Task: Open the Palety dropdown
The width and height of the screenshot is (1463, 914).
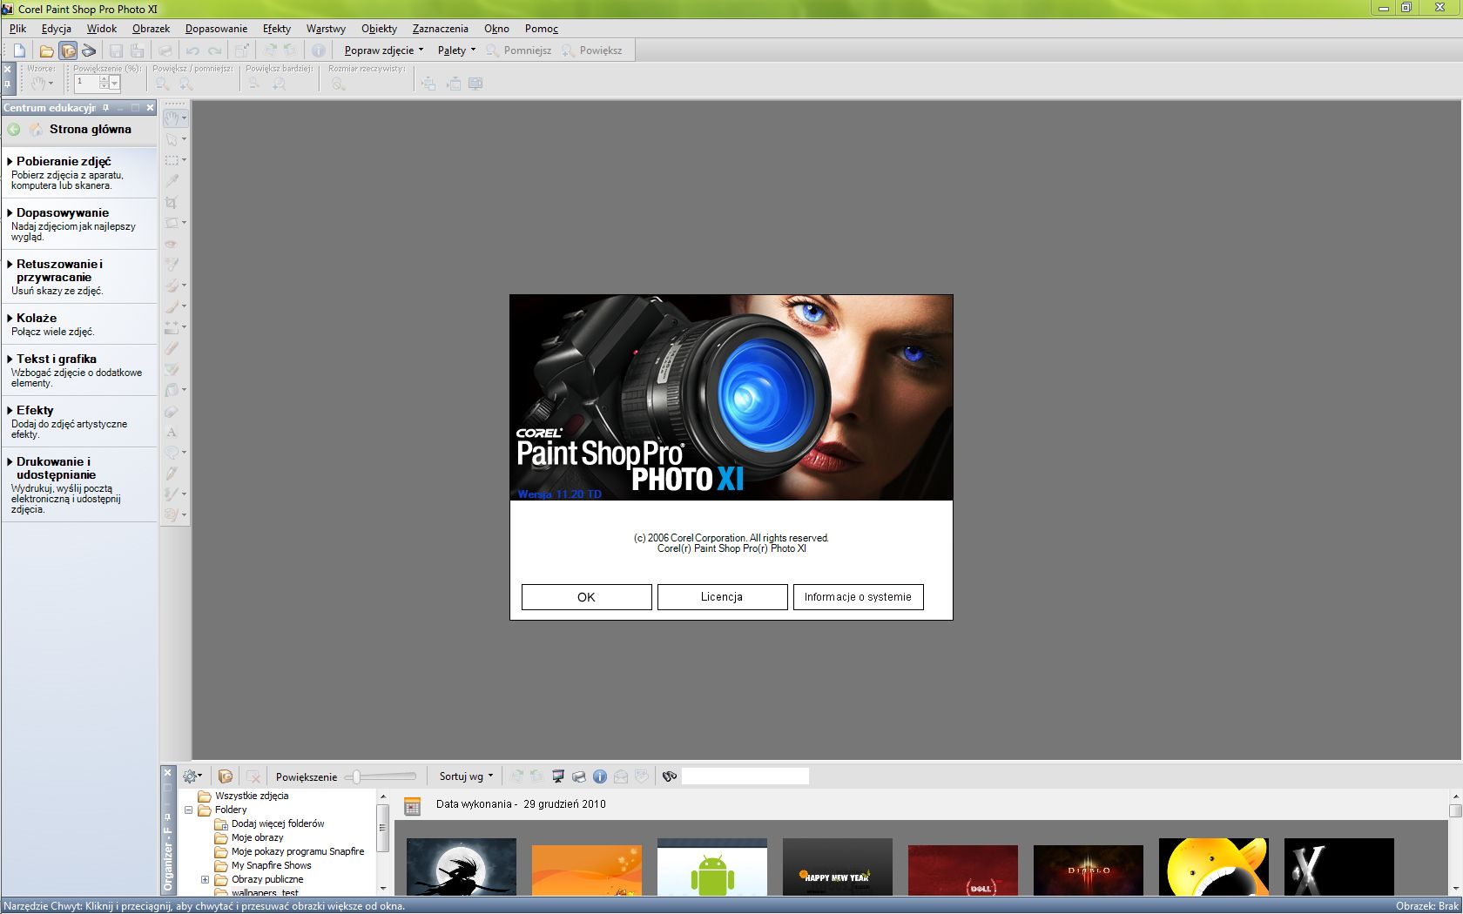Action: tap(456, 50)
